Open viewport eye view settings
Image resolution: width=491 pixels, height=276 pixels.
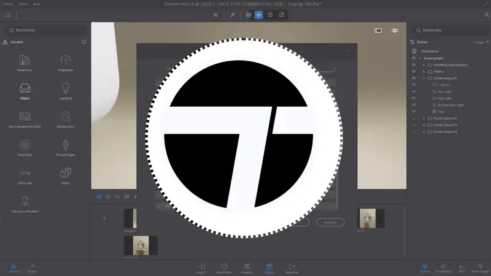[395, 30]
